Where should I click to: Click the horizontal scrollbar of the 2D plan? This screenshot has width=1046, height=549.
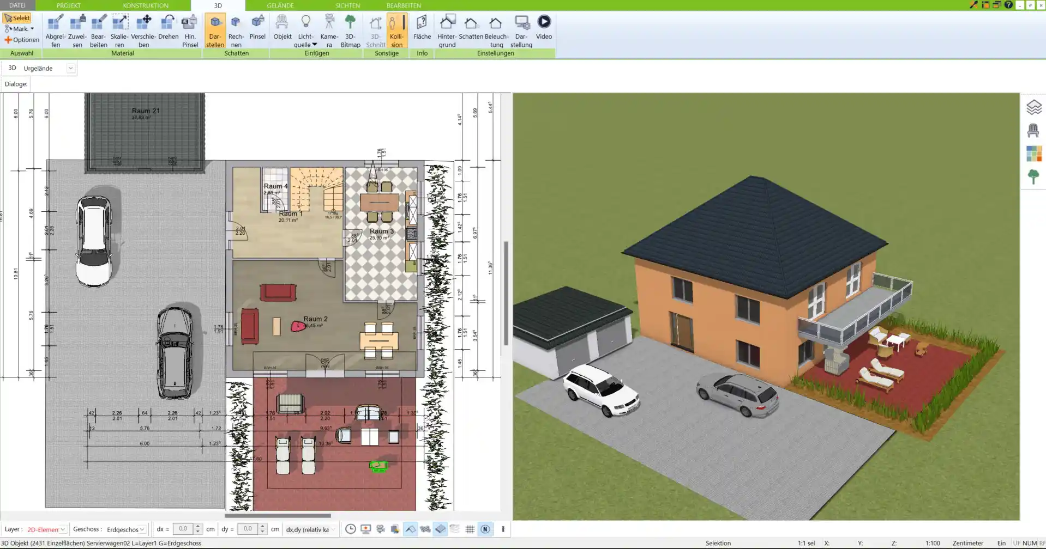[278, 515]
